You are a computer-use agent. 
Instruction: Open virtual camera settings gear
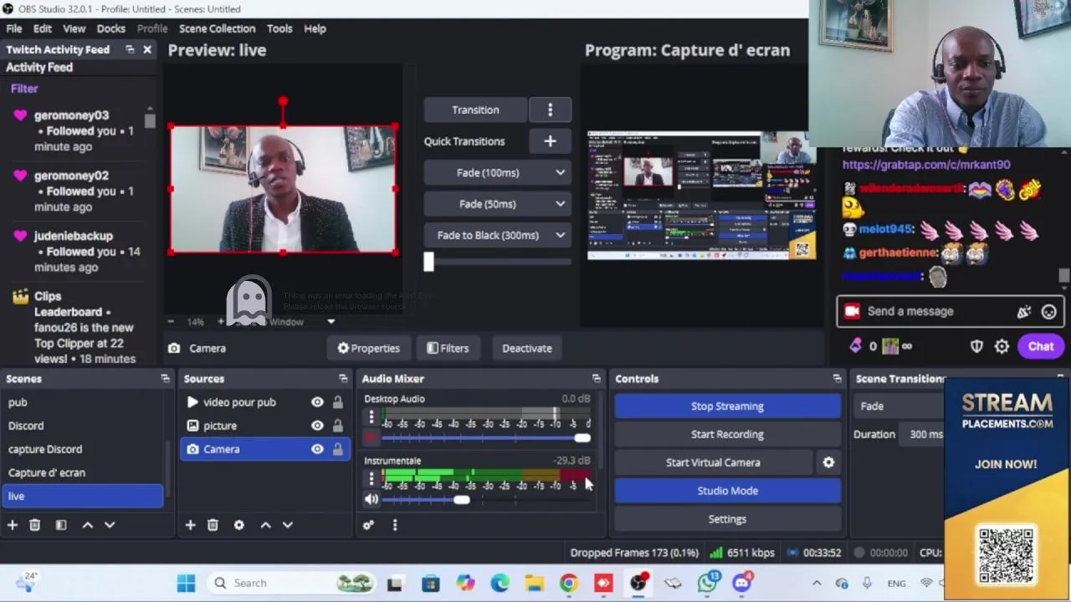coord(828,462)
